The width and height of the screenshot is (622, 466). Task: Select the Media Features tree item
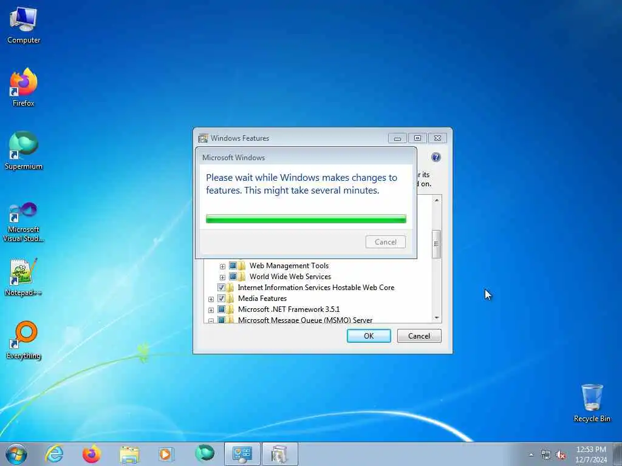pyautogui.click(x=262, y=299)
